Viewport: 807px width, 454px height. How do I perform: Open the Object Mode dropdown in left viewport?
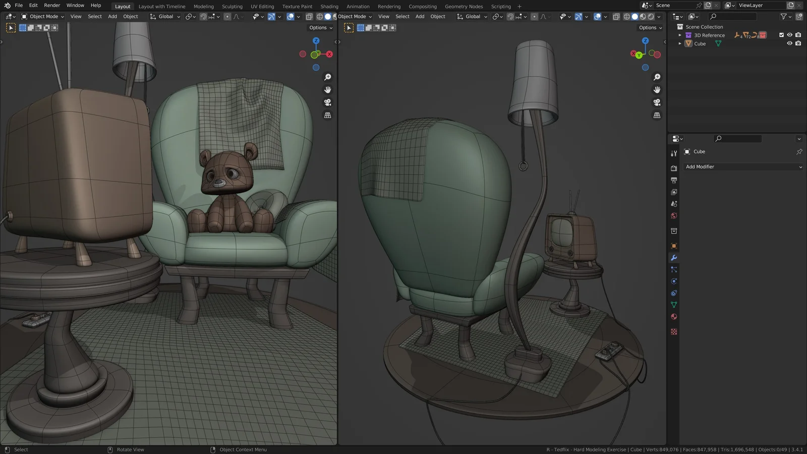pos(44,16)
